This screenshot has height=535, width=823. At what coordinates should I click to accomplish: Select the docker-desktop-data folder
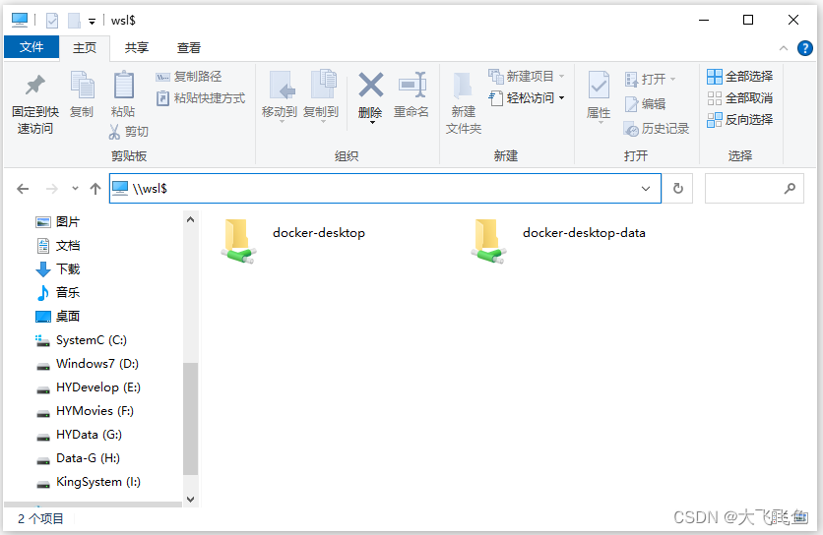558,241
